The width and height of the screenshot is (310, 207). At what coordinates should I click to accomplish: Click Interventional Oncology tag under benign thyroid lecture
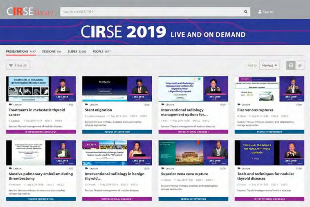117,199
